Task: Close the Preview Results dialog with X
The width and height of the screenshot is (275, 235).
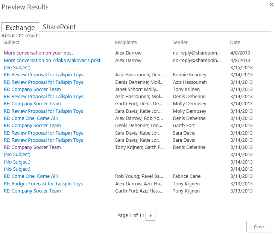Action: [x=271, y=5]
